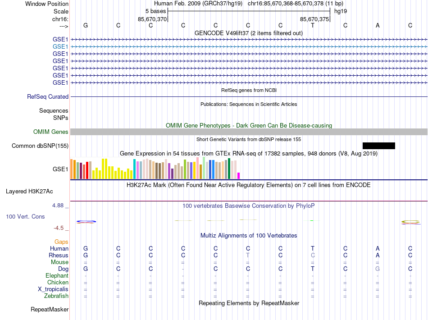Click the X_tropicalis species row label
The height and width of the screenshot is (320, 428).
click(x=53, y=289)
